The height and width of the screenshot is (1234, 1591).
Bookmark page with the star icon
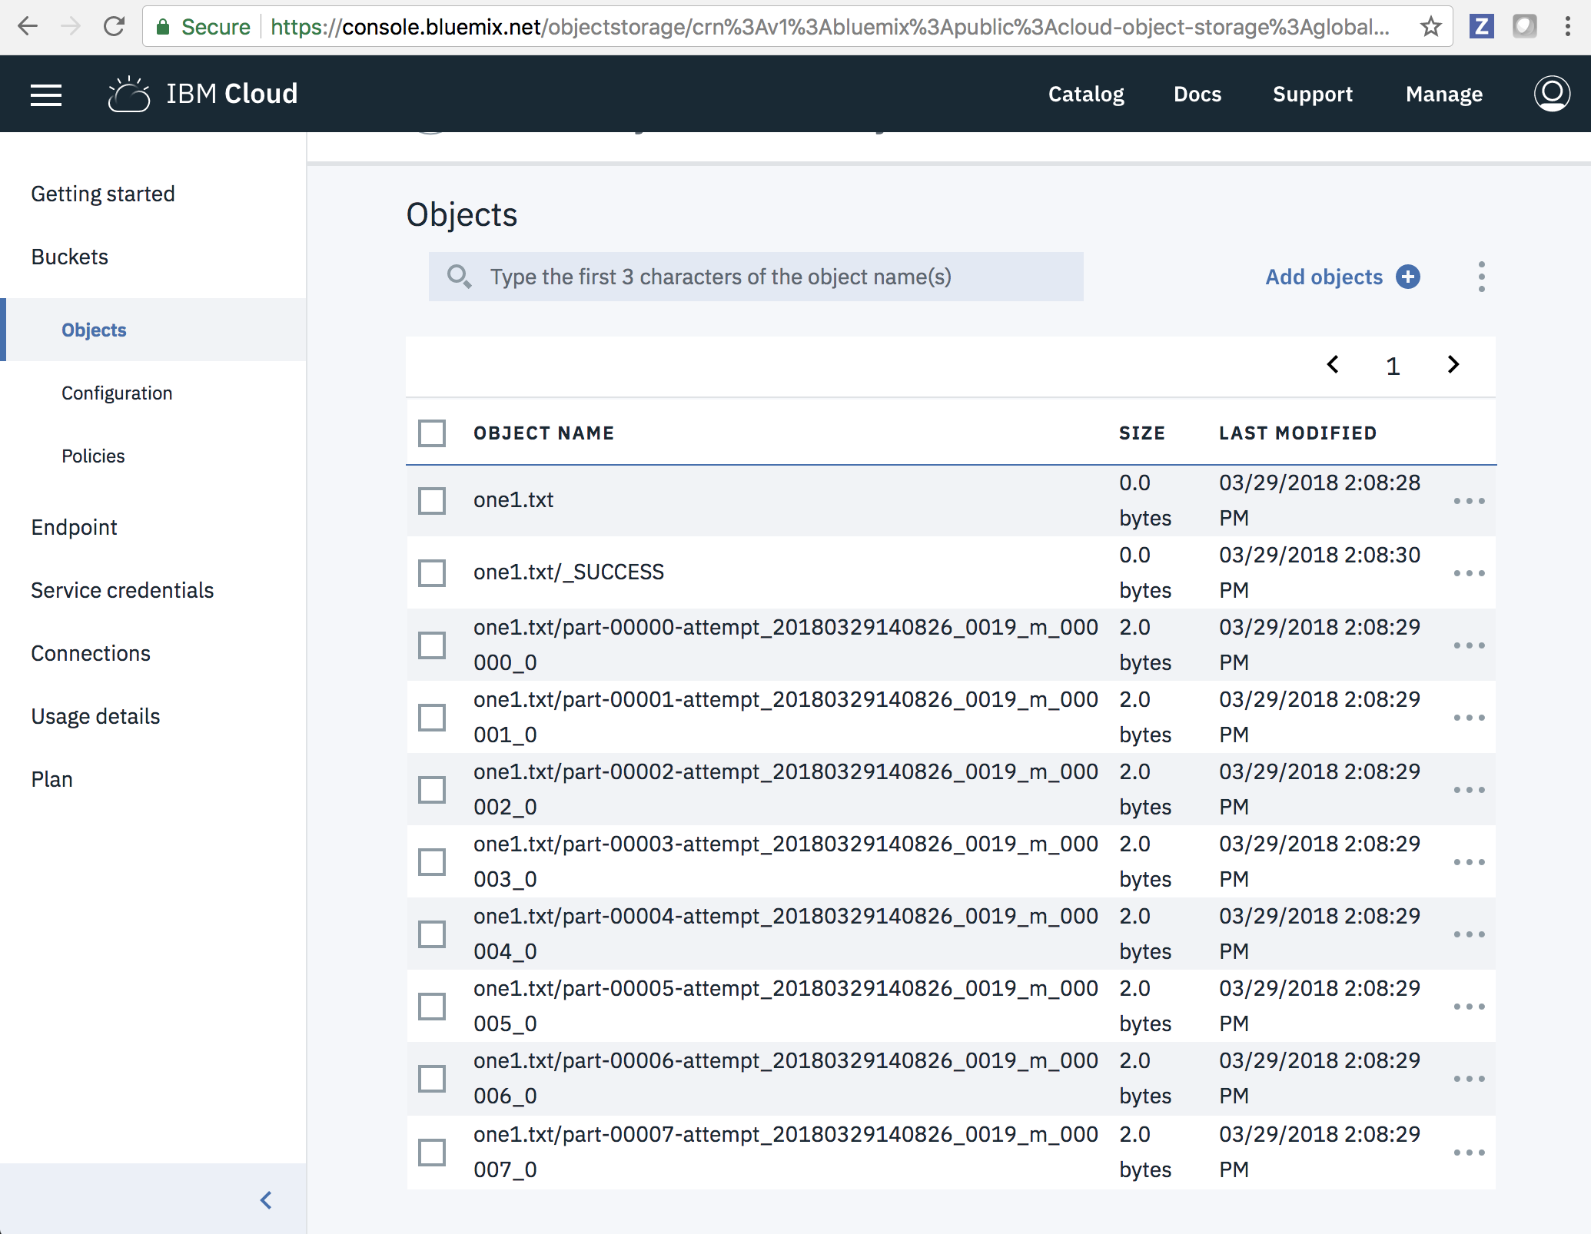[x=1430, y=27]
